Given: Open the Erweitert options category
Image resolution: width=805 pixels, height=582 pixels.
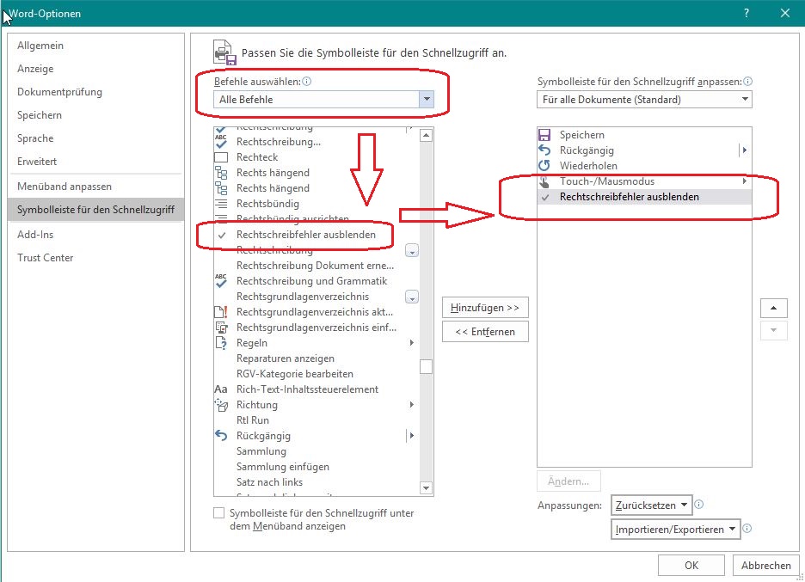Looking at the screenshot, I should pyautogui.click(x=37, y=161).
